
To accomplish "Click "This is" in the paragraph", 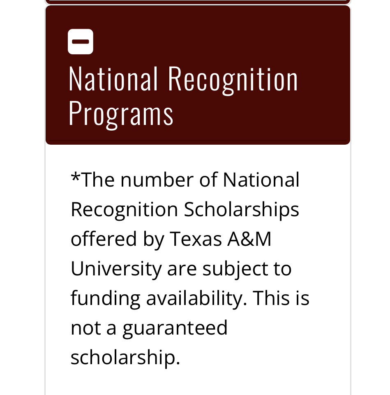I will click(x=281, y=298).
